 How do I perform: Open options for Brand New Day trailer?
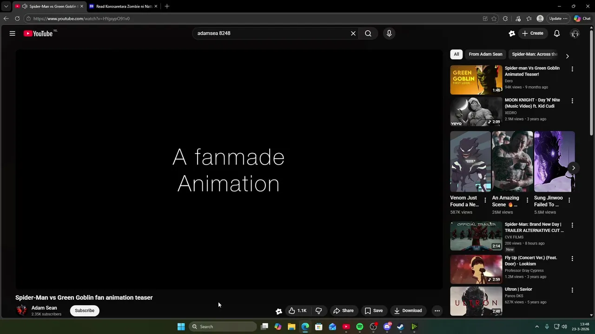pos(572,225)
